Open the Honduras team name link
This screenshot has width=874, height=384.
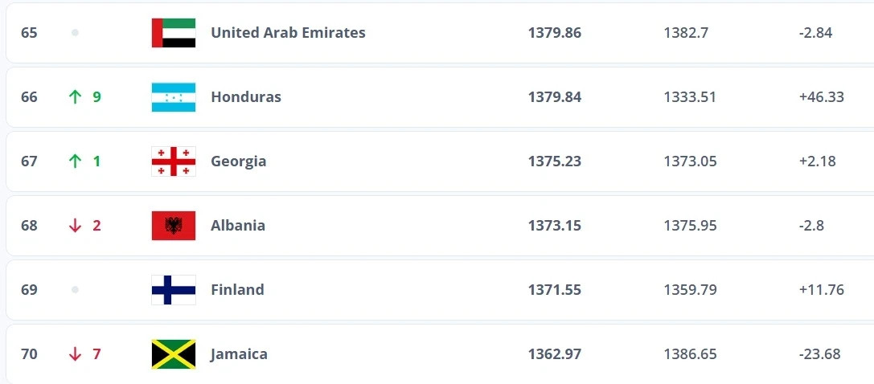tap(246, 97)
